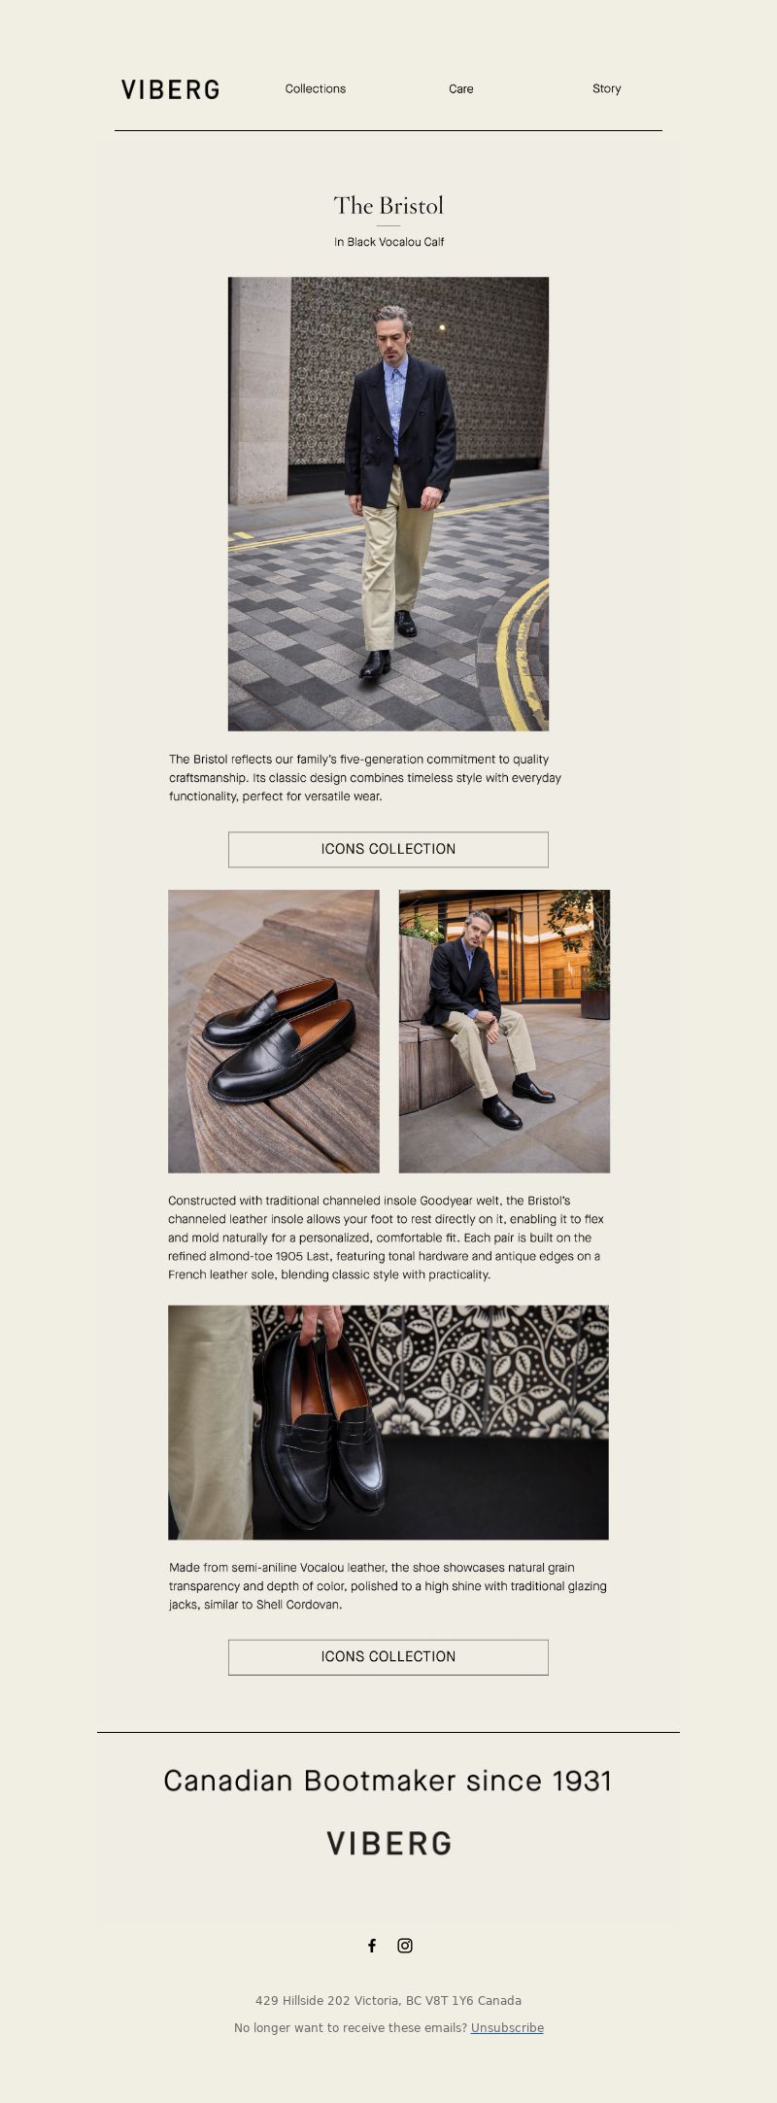
Task: Click the Viberg logo in the header
Action: [x=170, y=89]
